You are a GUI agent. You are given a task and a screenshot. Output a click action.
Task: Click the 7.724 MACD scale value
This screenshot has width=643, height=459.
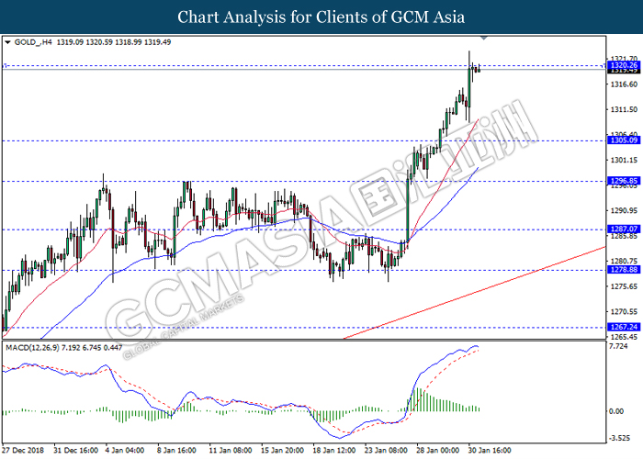618,346
